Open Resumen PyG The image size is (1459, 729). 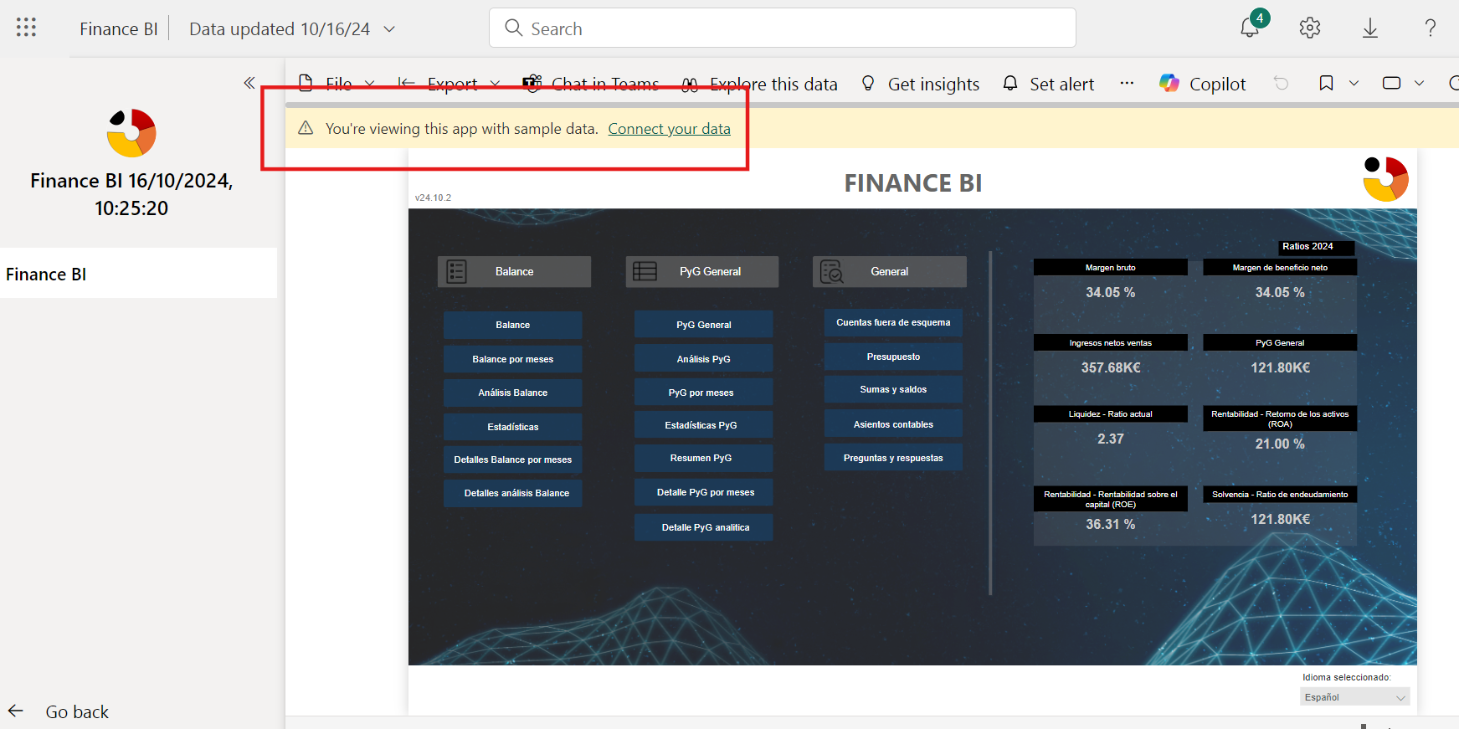pyautogui.click(x=703, y=458)
